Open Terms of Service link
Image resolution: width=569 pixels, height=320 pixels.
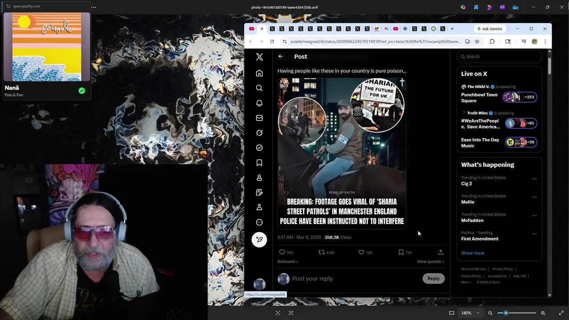pyautogui.click(x=473, y=269)
